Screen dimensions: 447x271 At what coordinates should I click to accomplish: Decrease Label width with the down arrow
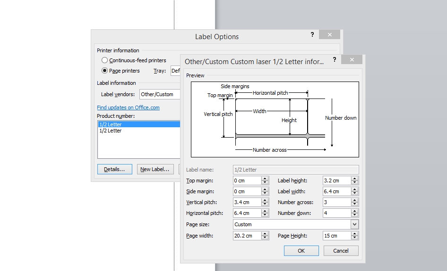click(x=355, y=193)
